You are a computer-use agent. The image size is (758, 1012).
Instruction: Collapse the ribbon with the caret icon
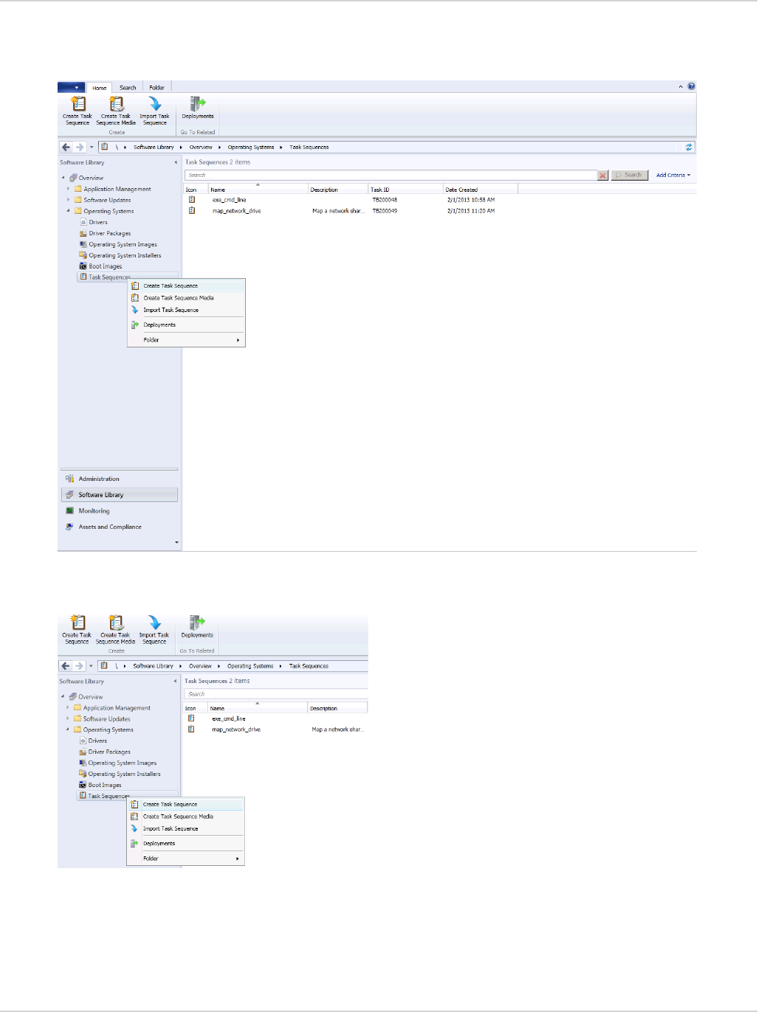point(681,86)
